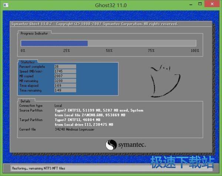Click the Target Partition label
222x176 pixels.
[x=31, y=120]
